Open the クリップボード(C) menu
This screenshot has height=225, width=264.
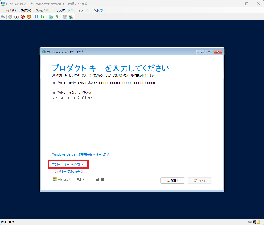click(64, 10)
